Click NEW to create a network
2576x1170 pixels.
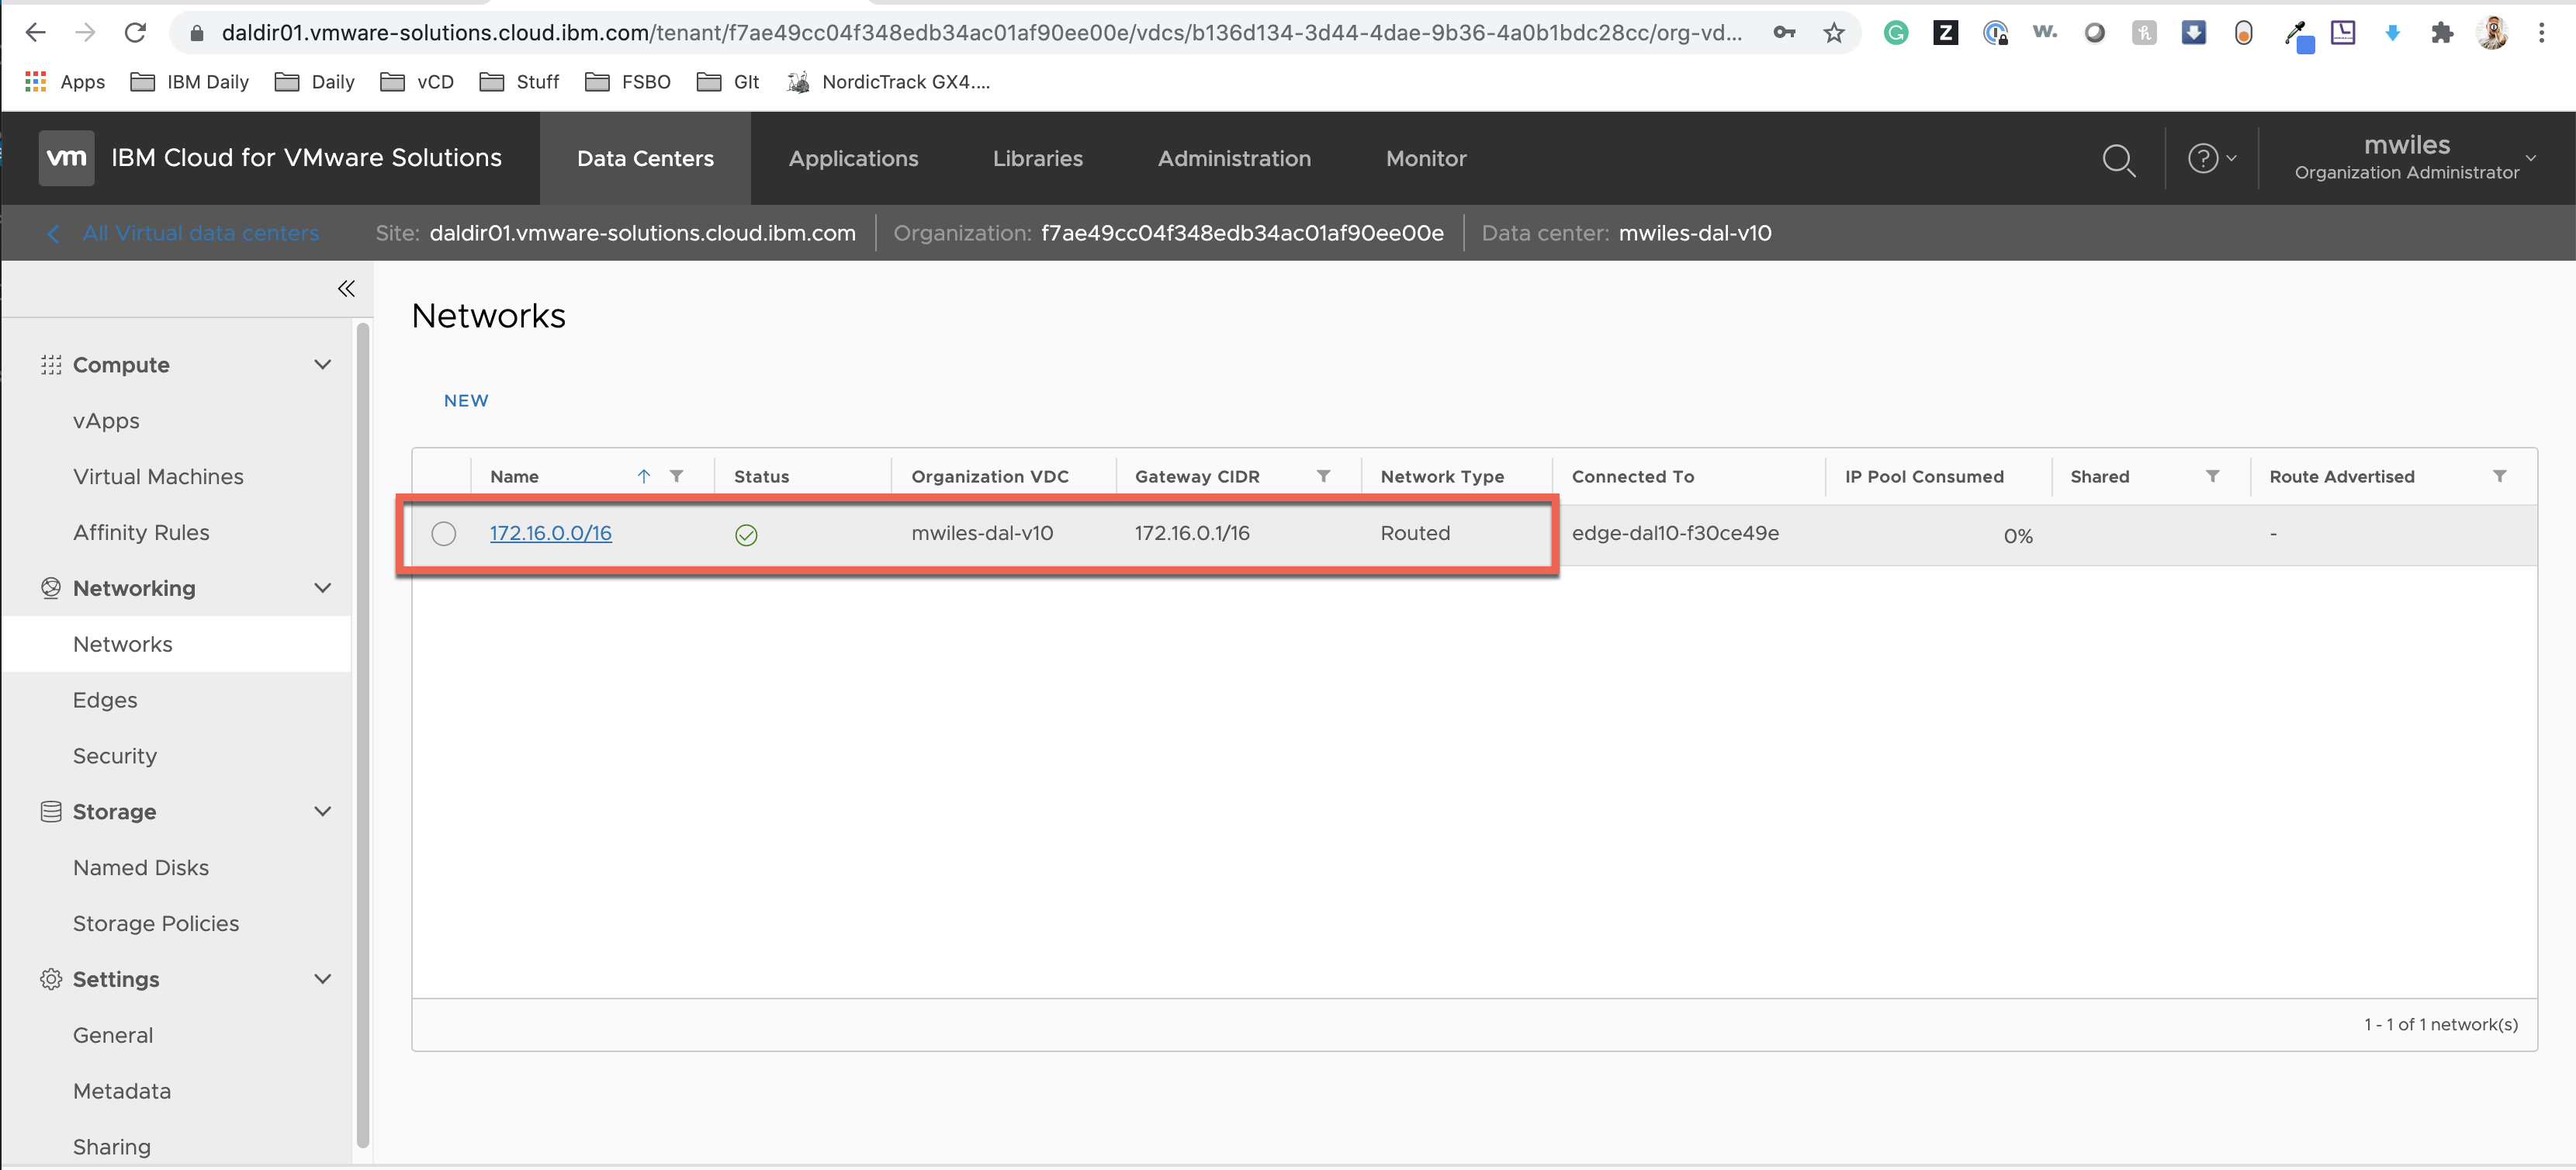pos(466,400)
